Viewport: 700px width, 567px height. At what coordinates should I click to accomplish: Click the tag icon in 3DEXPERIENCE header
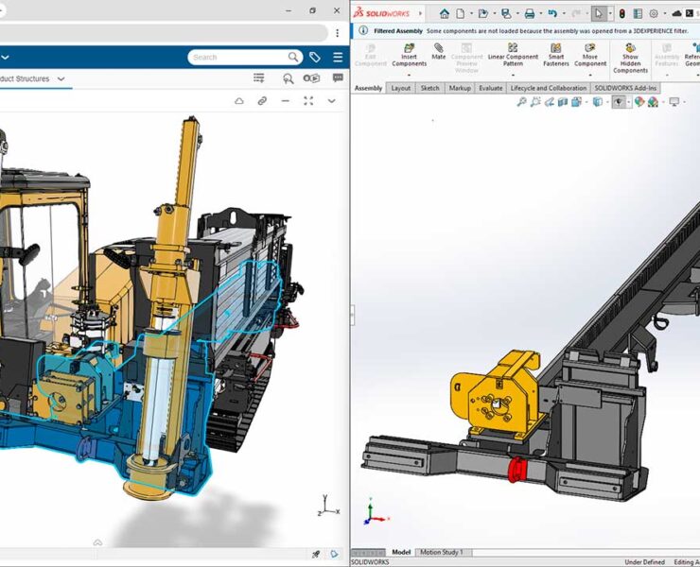(315, 57)
